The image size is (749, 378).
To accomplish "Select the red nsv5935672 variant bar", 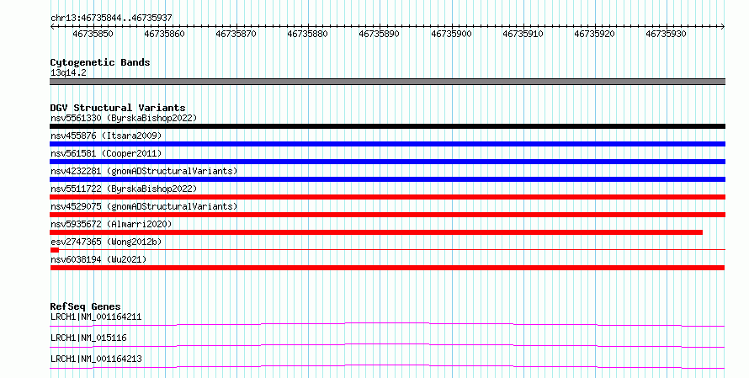I will (376, 232).
